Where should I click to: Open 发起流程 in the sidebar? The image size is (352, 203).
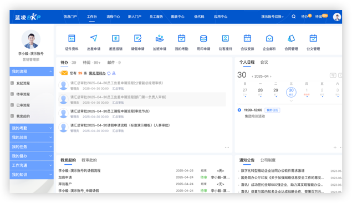tap(23, 83)
